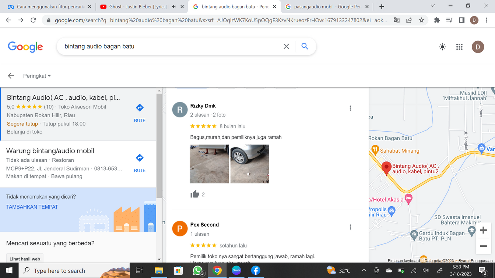Go forward in browser history

tap(21, 20)
